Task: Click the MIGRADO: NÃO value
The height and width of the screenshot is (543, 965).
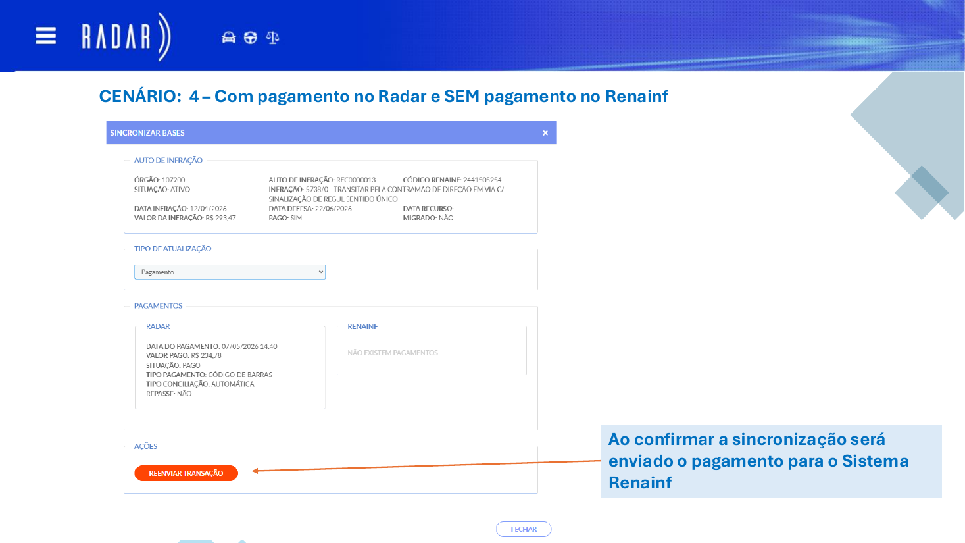Action: click(428, 218)
